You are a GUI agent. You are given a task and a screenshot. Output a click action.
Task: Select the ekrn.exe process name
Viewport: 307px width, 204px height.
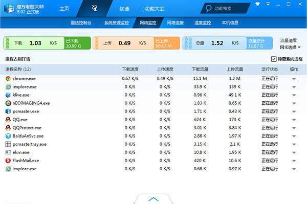point(21,152)
